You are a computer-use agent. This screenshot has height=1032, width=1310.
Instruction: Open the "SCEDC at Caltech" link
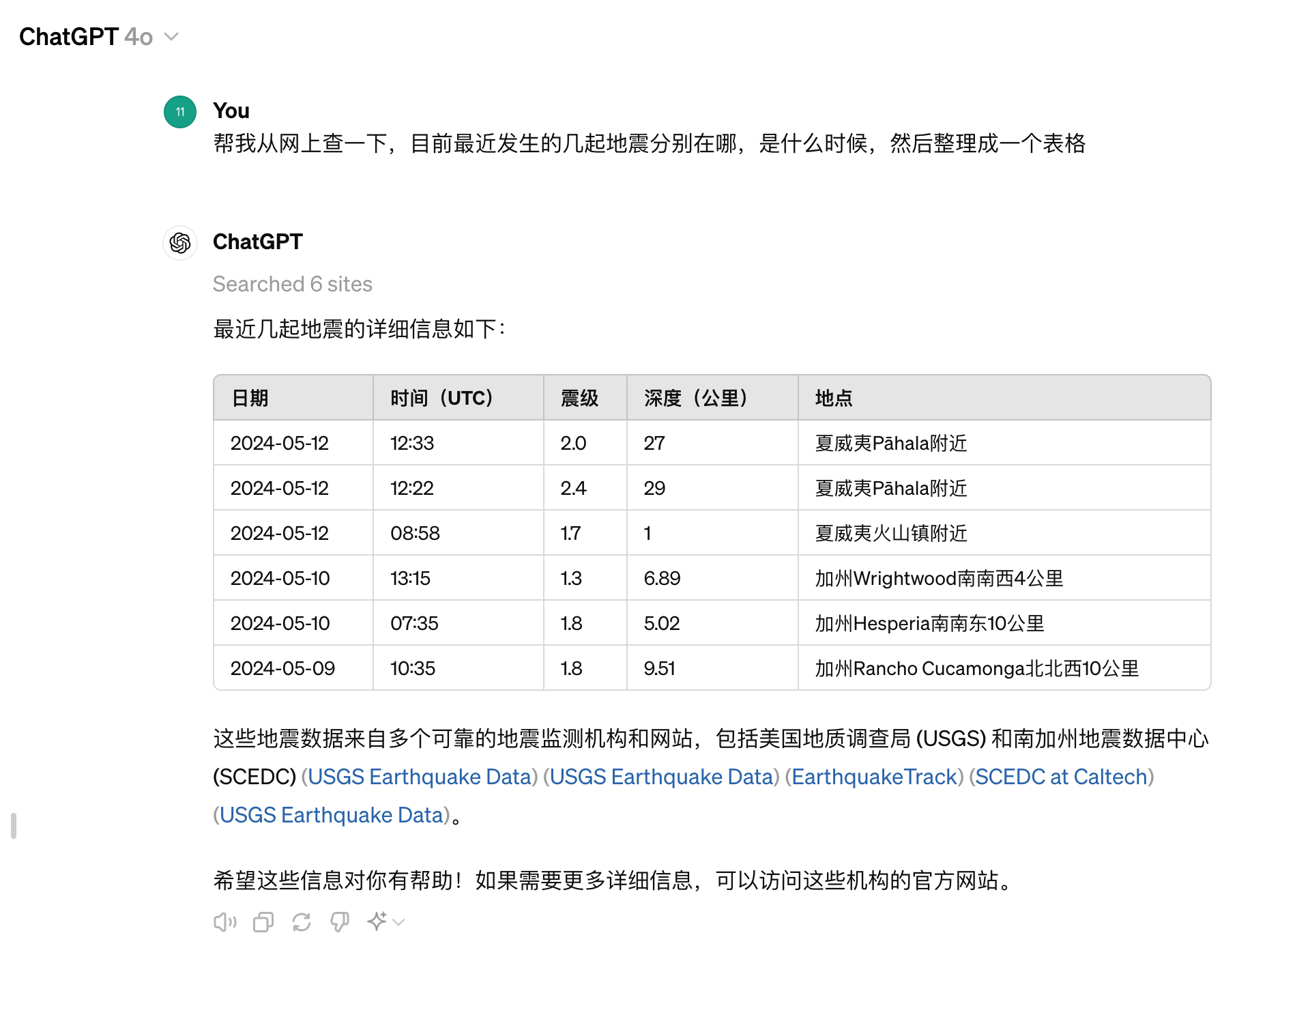click(x=1062, y=777)
